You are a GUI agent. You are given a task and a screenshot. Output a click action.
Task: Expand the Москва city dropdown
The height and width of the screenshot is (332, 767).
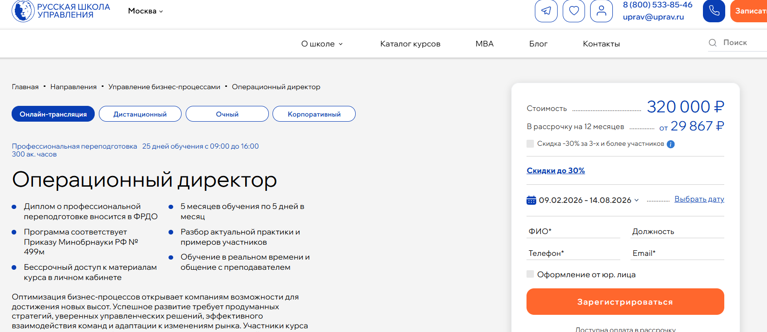click(145, 11)
